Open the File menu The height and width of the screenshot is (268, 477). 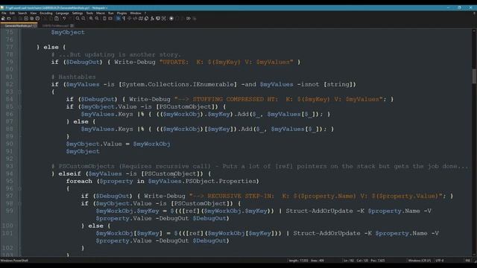tap(4, 13)
